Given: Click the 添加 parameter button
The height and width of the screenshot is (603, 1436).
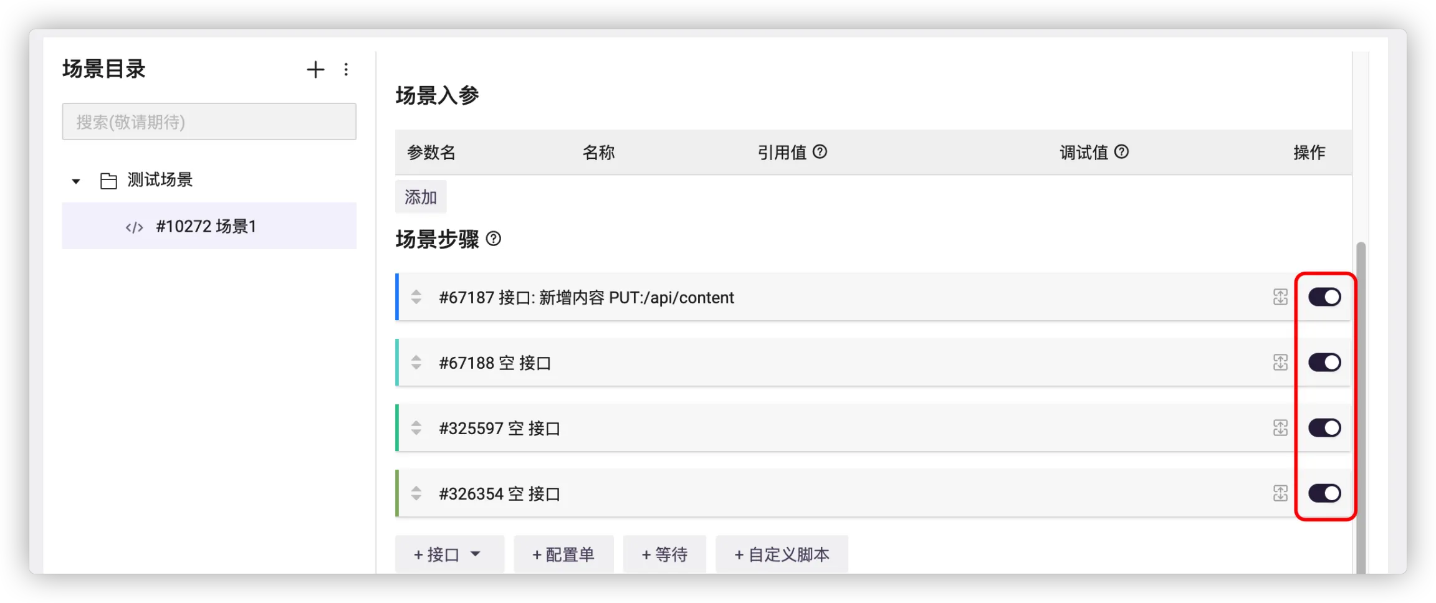Looking at the screenshot, I should [421, 197].
